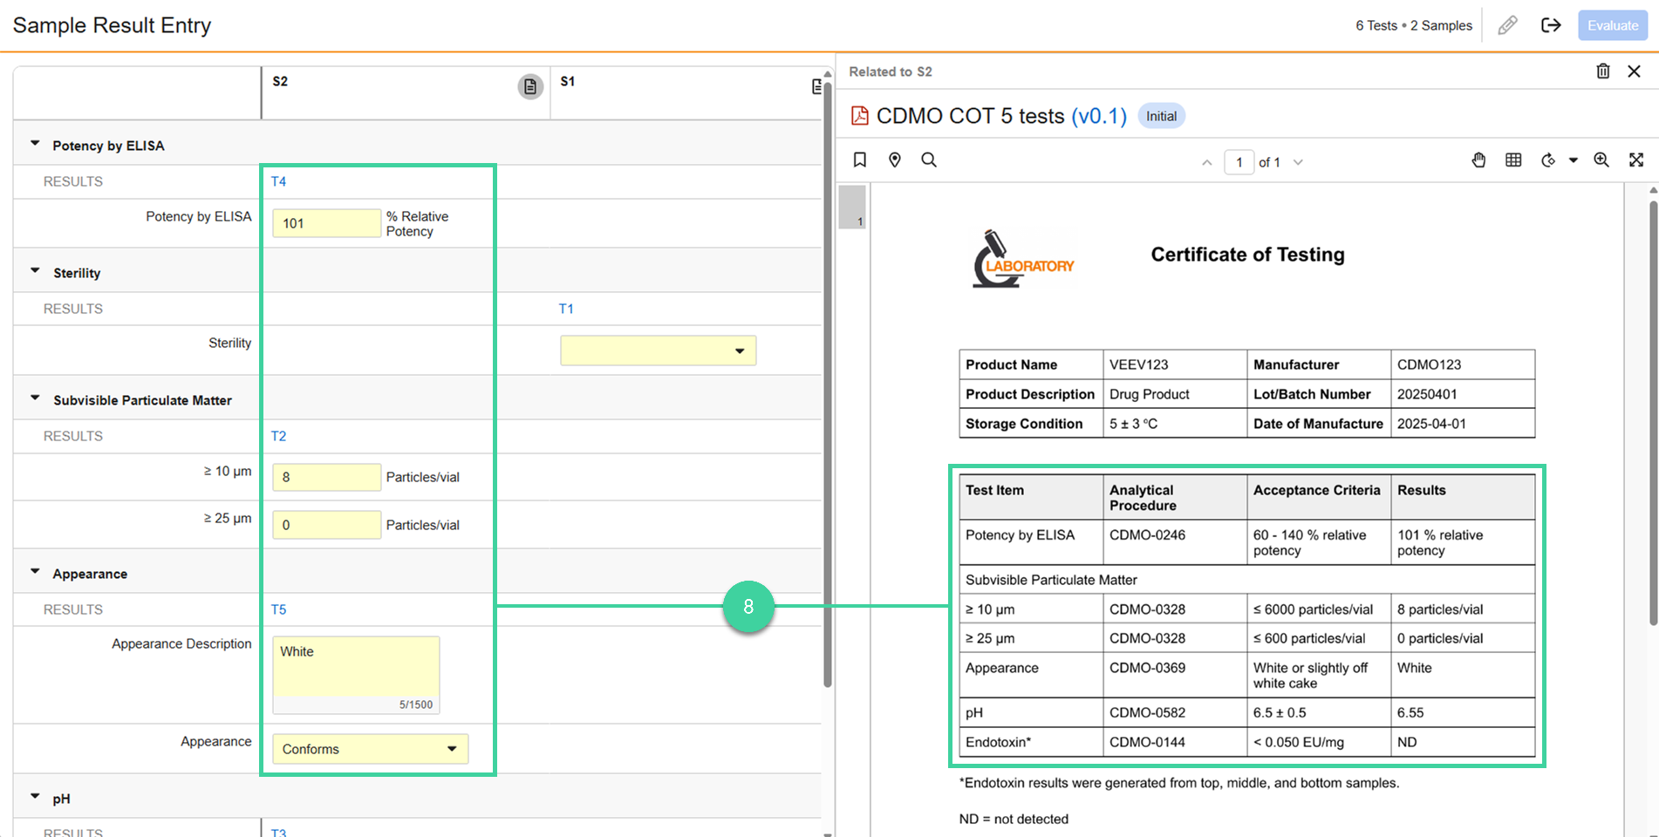1659x837 pixels.
Task: Click the Potency by ELISA value field
Action: tap(326, 223)
